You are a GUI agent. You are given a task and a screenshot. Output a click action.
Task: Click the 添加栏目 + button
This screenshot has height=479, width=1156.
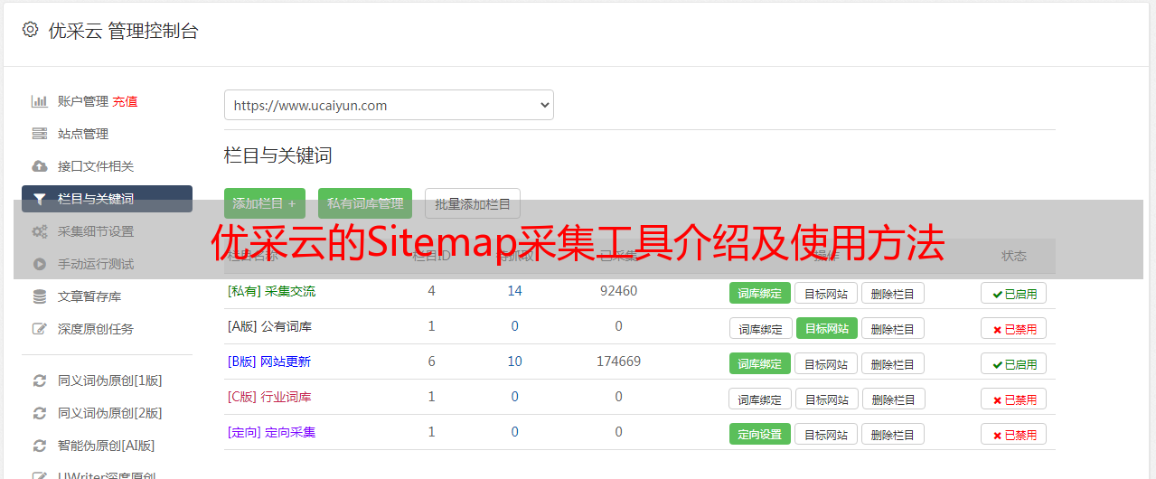tap(264, 203)
